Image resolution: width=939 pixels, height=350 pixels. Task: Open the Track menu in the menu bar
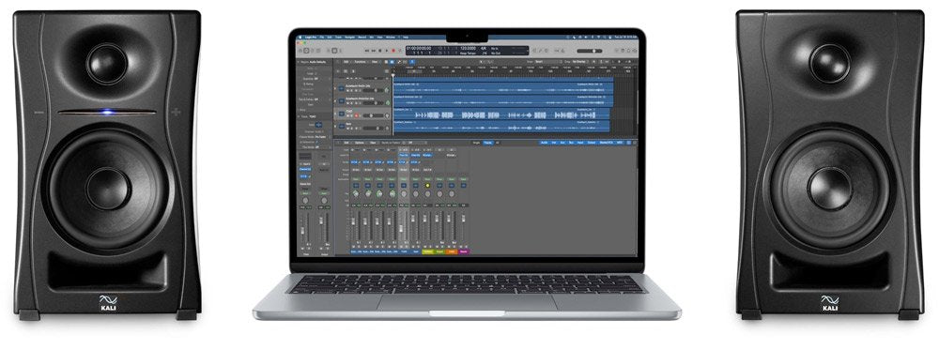(338, 38)
